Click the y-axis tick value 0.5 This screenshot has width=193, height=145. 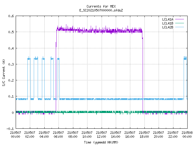click(x=11, y=32)
